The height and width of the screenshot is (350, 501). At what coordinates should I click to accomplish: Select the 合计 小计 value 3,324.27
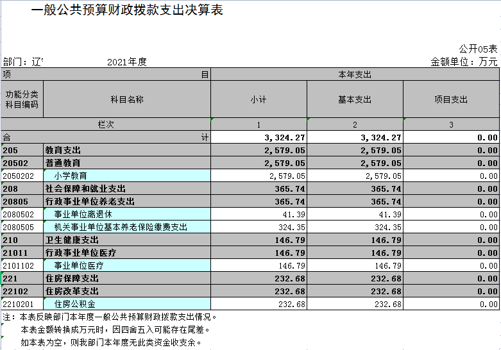pyautogui.click(x=259, y=137)
